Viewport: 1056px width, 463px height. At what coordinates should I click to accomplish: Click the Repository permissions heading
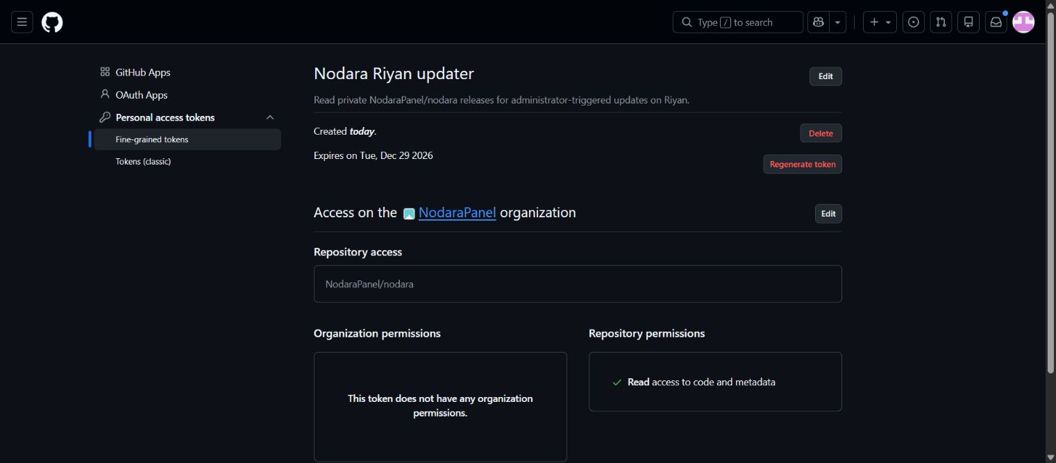click(646, 333)
